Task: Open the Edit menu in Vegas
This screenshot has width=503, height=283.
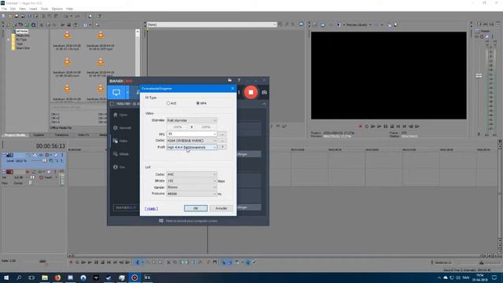Action: (13, 9)
